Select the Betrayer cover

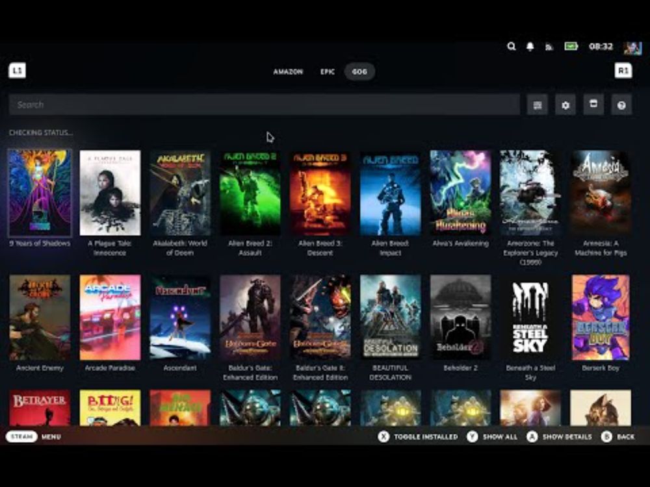pos(40,408)
